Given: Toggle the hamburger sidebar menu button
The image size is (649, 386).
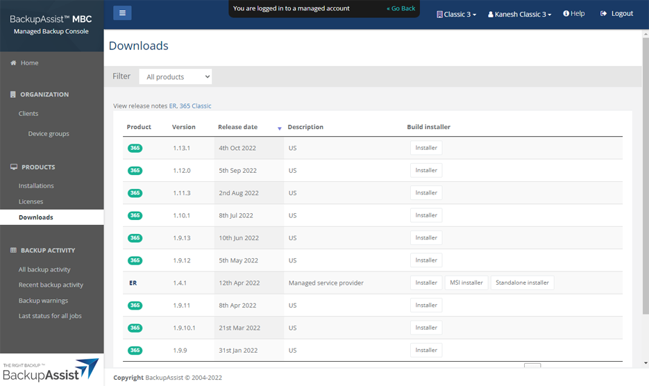Looking at the screenshot, I should tap(123, 12).
